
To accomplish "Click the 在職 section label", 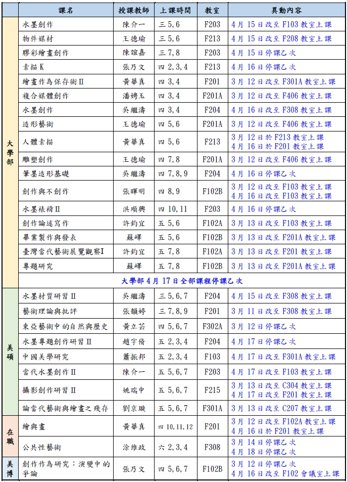I will coord(10,433).
